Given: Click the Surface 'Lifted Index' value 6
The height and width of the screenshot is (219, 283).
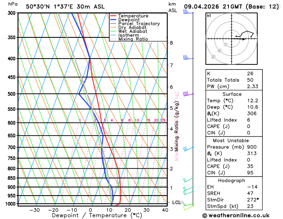Looking at the screenshot, I should pyautogui.click(x=248, y=120).
